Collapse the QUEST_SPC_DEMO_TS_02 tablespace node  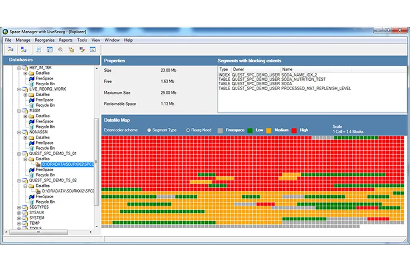pyautogui.click(x=19, y=181)
